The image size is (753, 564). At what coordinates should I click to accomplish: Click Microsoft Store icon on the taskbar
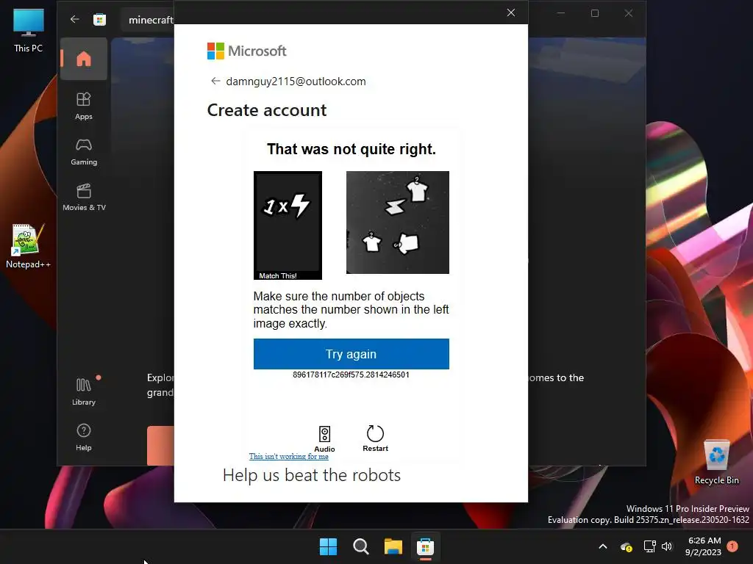tap(425, 546)
